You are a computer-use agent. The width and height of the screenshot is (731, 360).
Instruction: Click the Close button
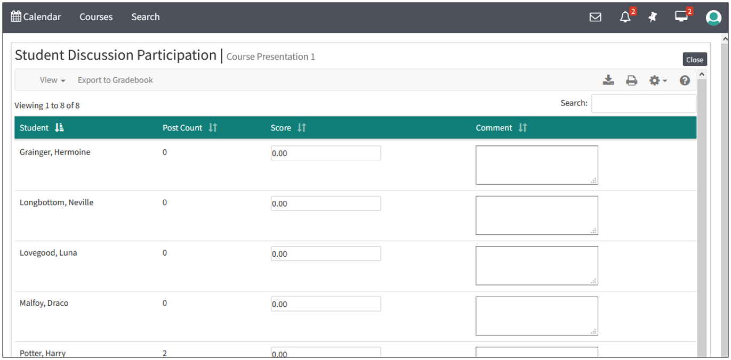pyautogui.click(x=695, y=60)
